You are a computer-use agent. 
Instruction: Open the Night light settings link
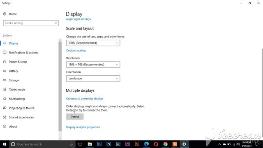tap(78, 19)
